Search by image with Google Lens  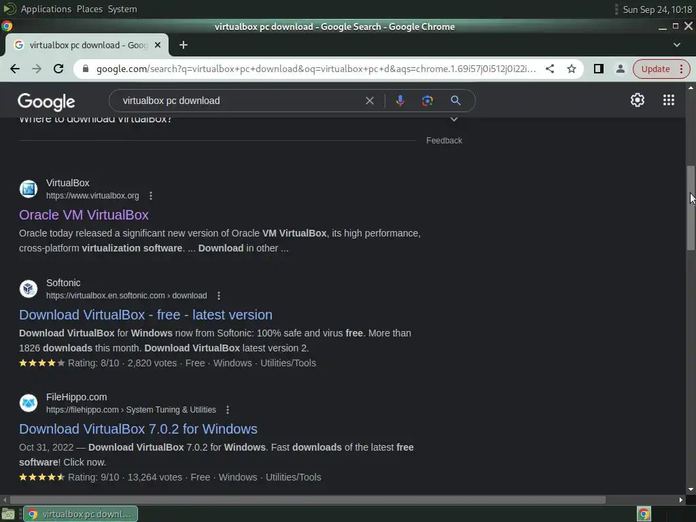point(427,101)
